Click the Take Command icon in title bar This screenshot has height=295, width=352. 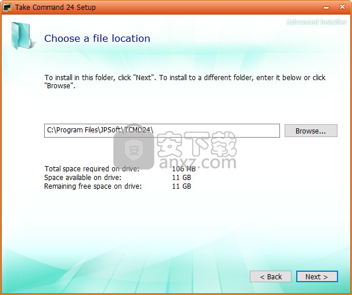[x=8, y=7]
